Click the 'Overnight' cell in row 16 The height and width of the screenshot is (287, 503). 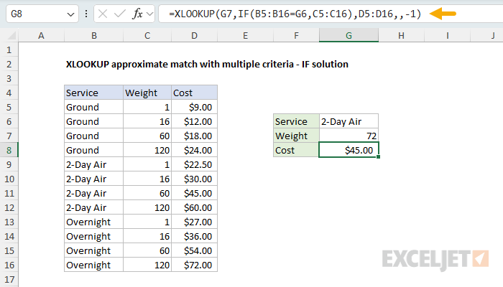point(93,265)
